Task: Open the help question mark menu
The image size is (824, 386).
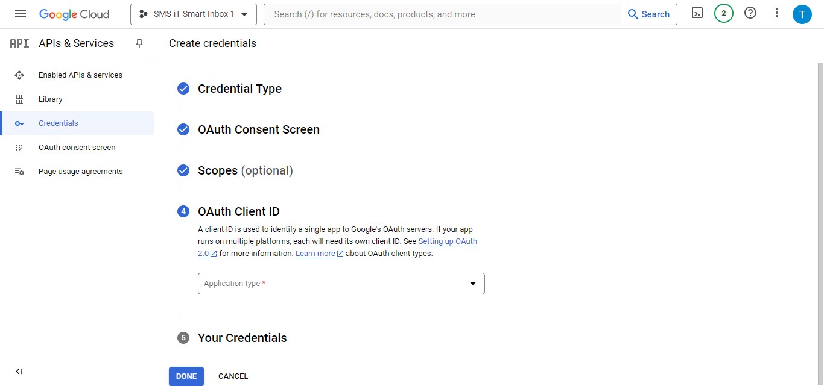Action: [x=750, y=13]
